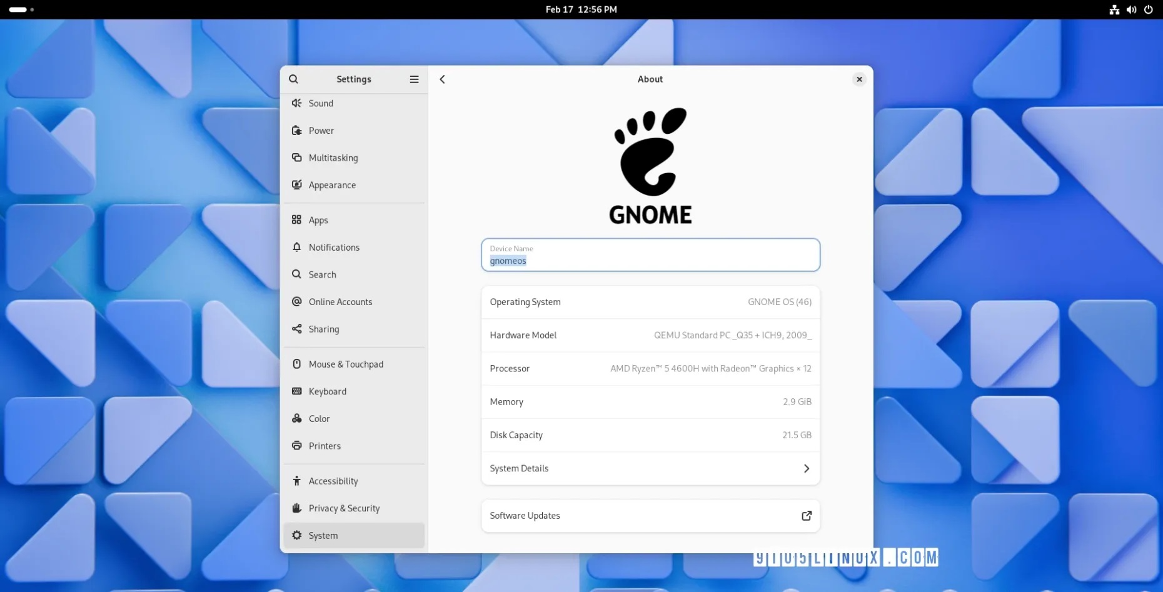Click the Memory row
This screenshot has width=1163, height=592.
(x=650, y=402)
